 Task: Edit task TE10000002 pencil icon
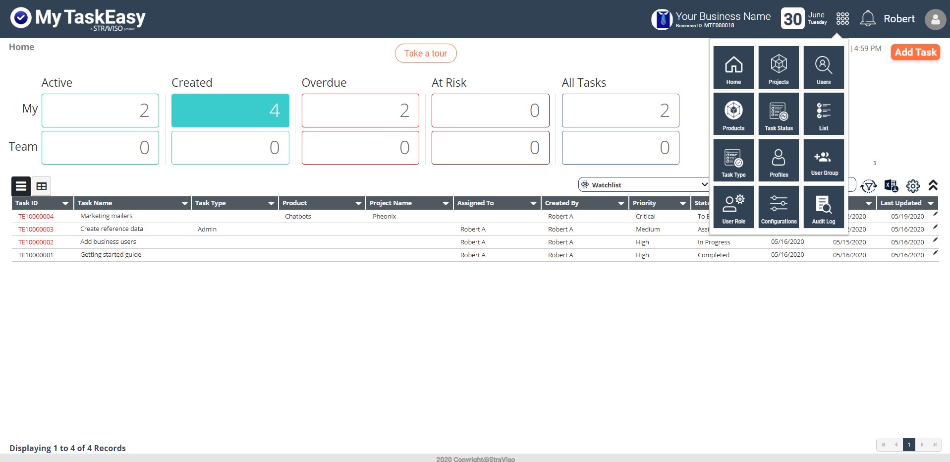[935, 240]
